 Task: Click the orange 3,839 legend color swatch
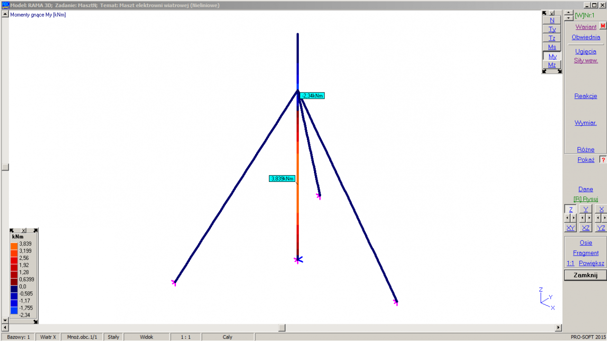(x=14, y=245)
